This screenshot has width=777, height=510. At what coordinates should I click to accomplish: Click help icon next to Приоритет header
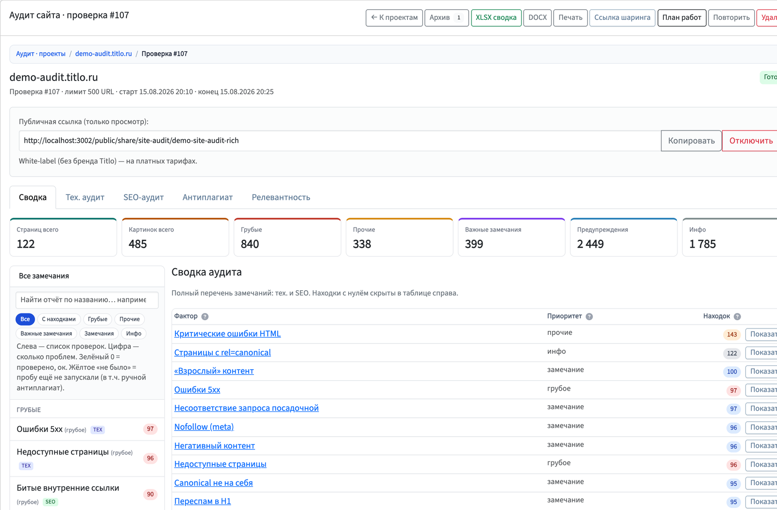pyautogui.click(x=589, y=316)
